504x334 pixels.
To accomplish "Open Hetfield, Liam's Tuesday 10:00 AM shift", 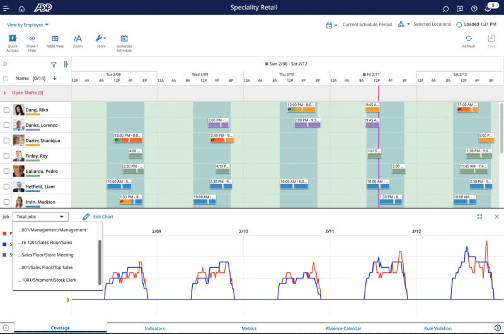I will (x=119, y=184).
